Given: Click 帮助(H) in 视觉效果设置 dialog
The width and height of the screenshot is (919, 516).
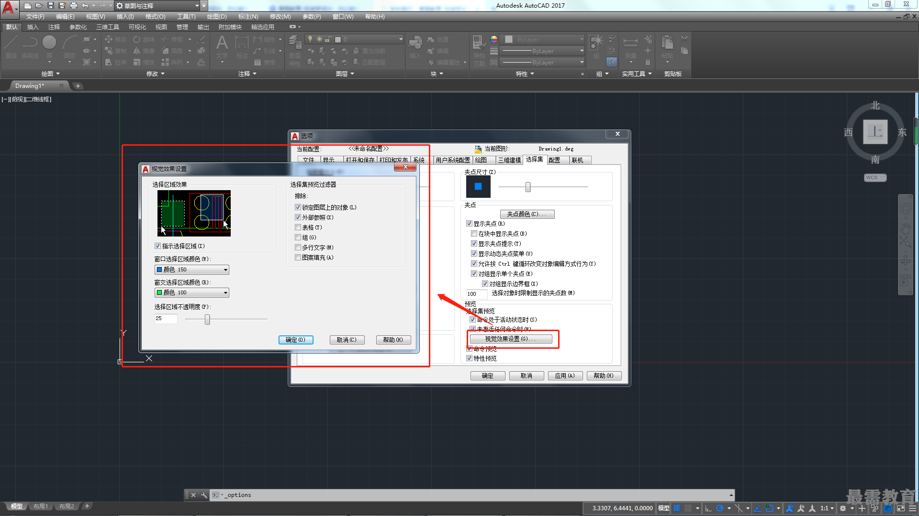Looking at the screenshot, I should coord(393,340).
